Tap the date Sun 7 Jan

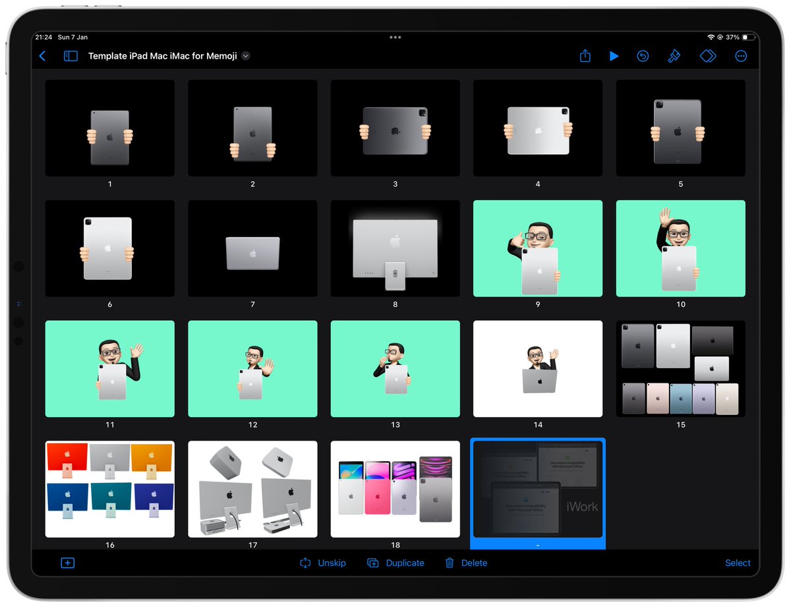(73, 38)
